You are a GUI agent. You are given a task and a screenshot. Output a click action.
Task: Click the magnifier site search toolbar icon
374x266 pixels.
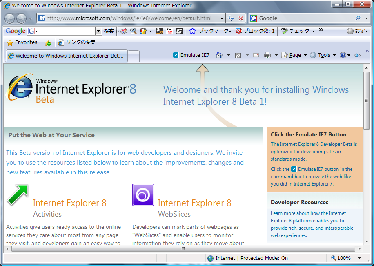click(x=134, y=31)
